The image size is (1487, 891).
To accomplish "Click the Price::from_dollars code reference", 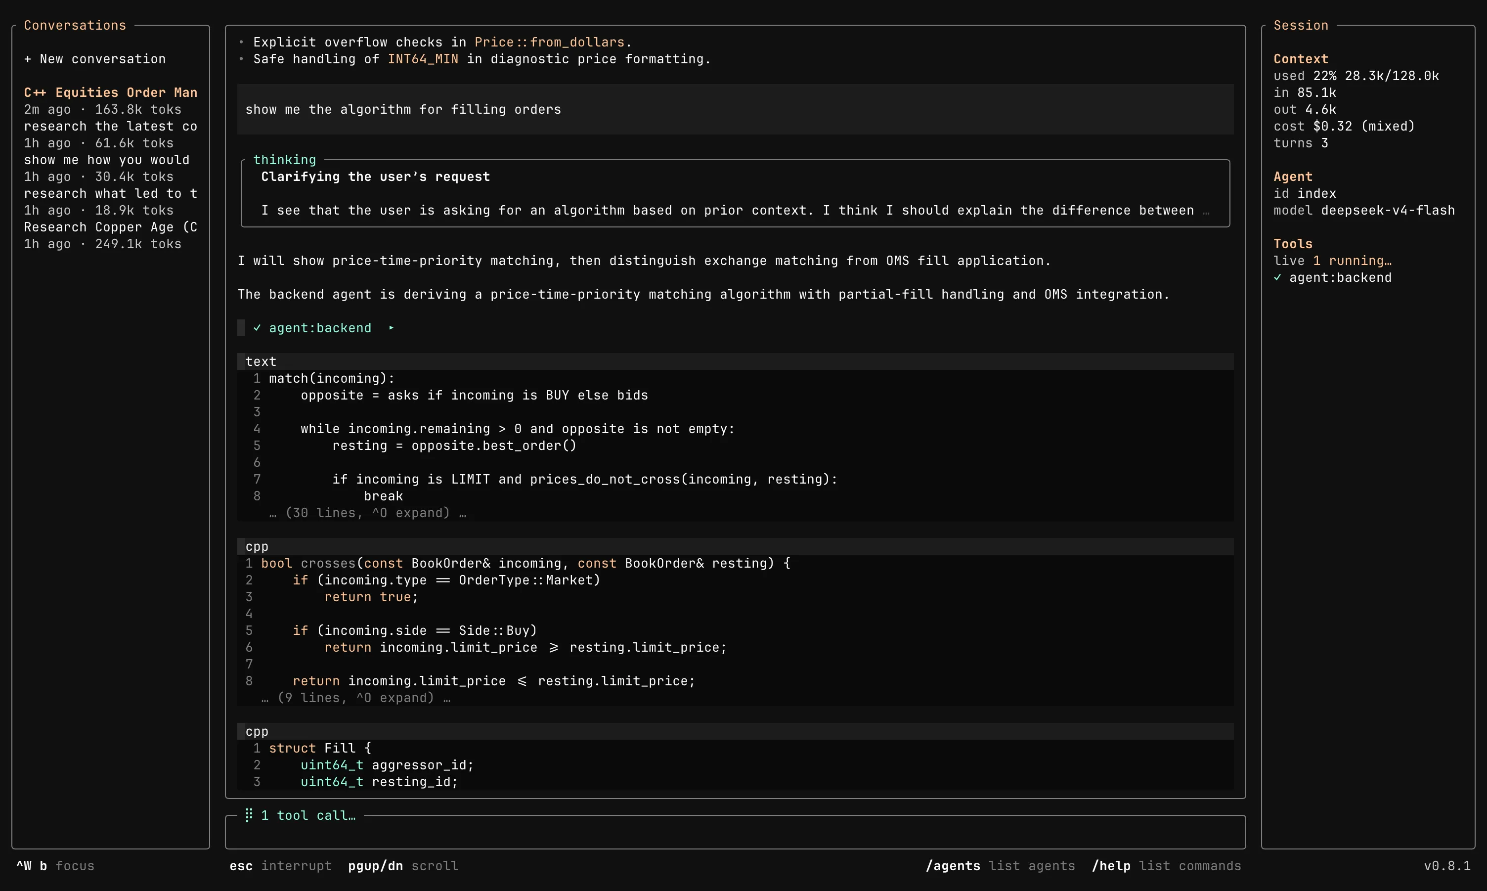I will (549, 42).
